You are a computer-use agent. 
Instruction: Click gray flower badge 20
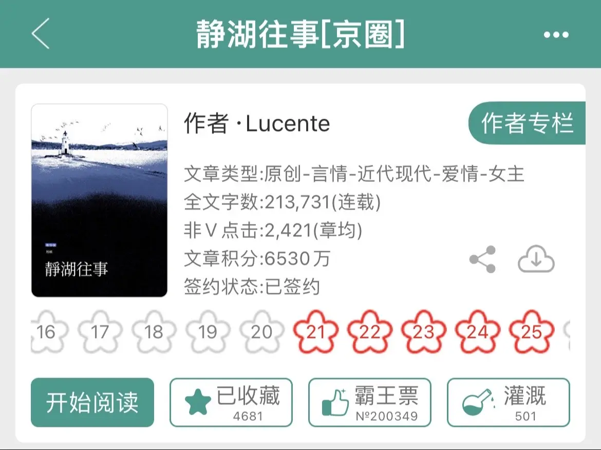click(x=262, y=332)
